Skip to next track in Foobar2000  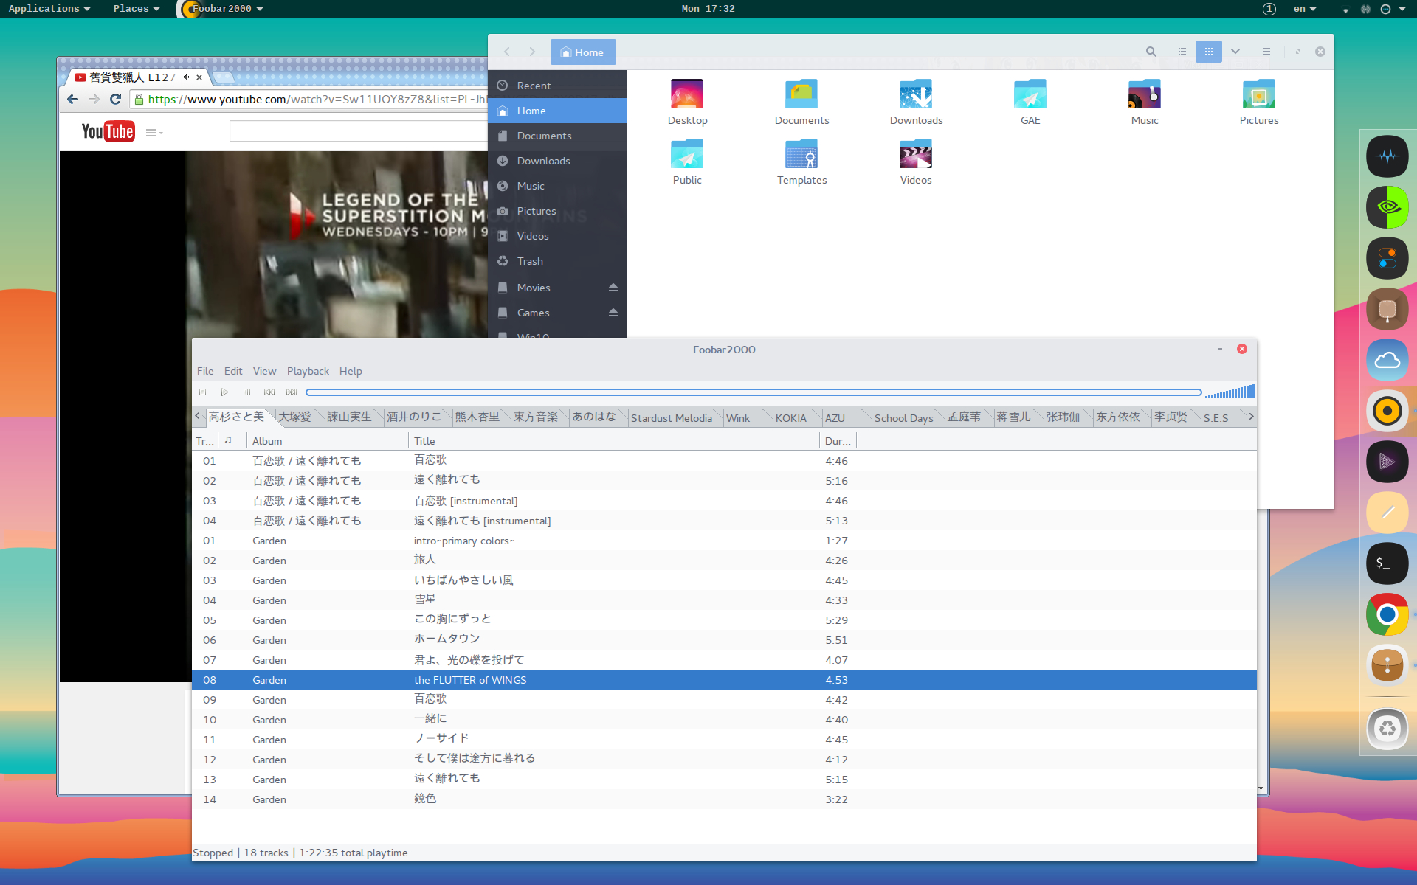pos(292,392)
